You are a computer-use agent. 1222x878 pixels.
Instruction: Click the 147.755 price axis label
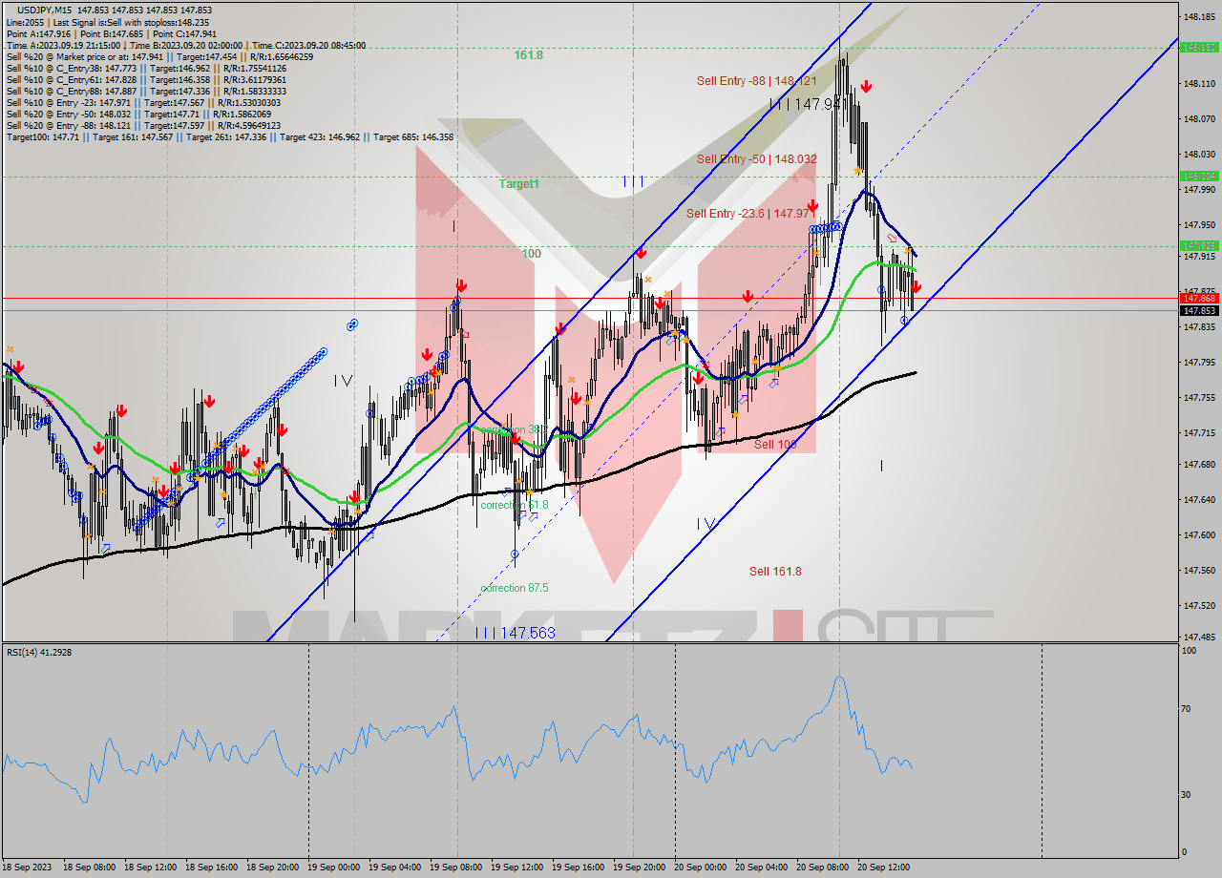coord(1199,398)
